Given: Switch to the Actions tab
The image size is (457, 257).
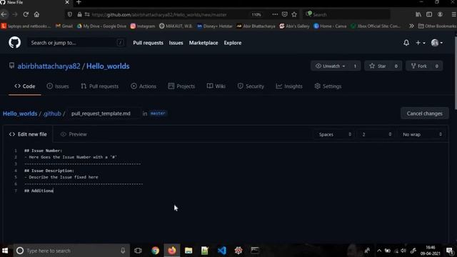Looking at the screenshot, I should pos(144,86).
